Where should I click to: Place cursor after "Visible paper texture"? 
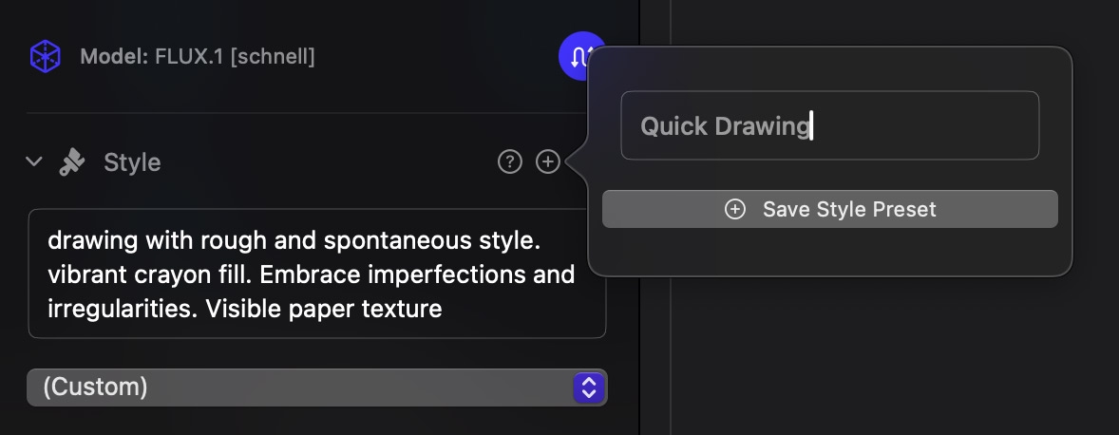point(444,309)
